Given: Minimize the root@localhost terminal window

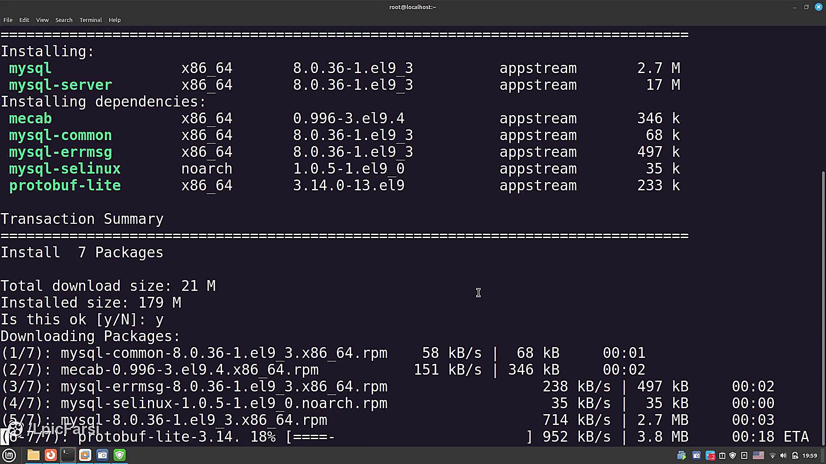Looking at the screenshot, I should coord(794,7).
